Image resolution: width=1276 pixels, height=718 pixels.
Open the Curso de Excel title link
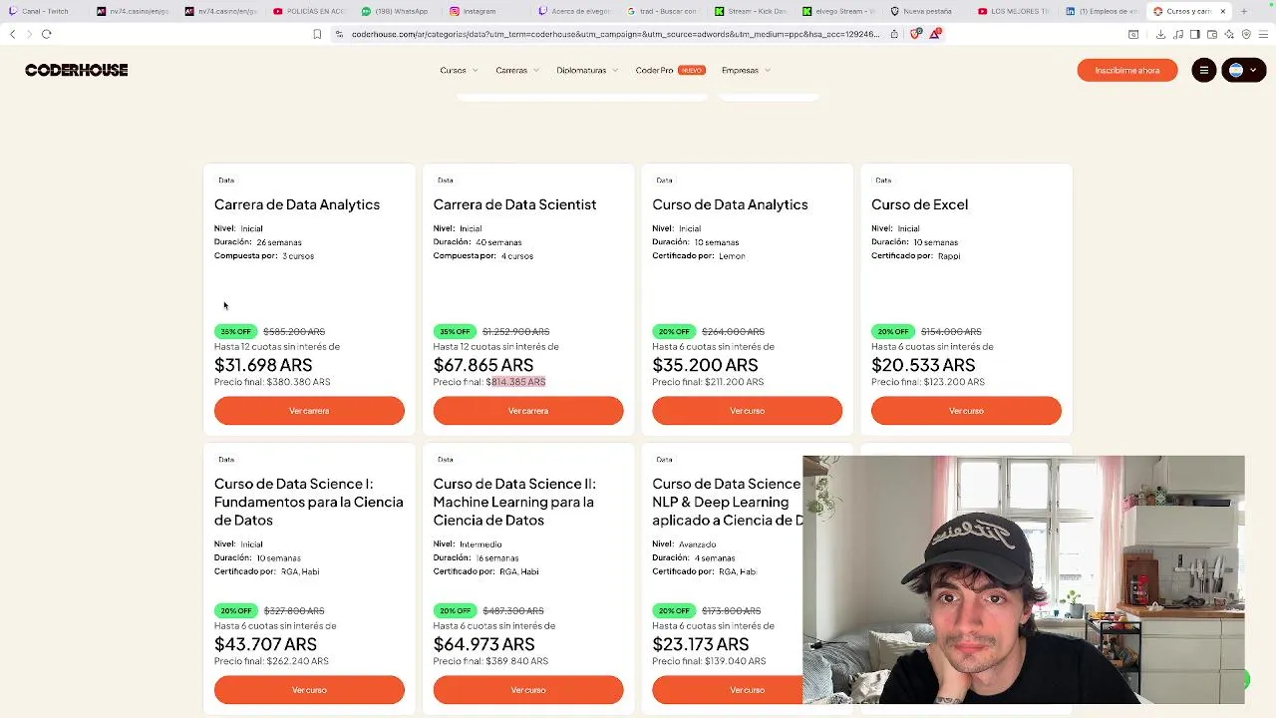919,204
